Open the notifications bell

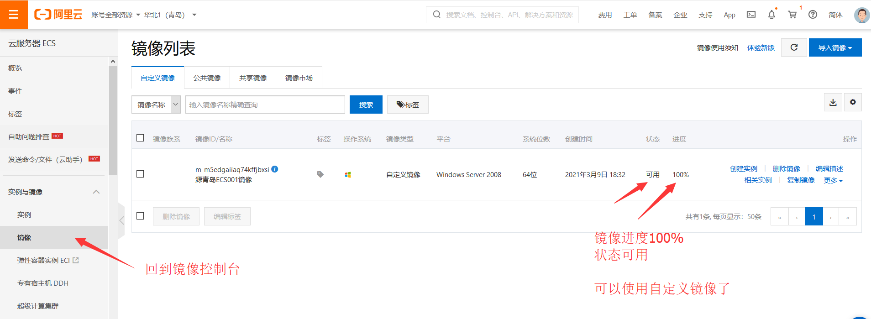[x=771, y=15]
